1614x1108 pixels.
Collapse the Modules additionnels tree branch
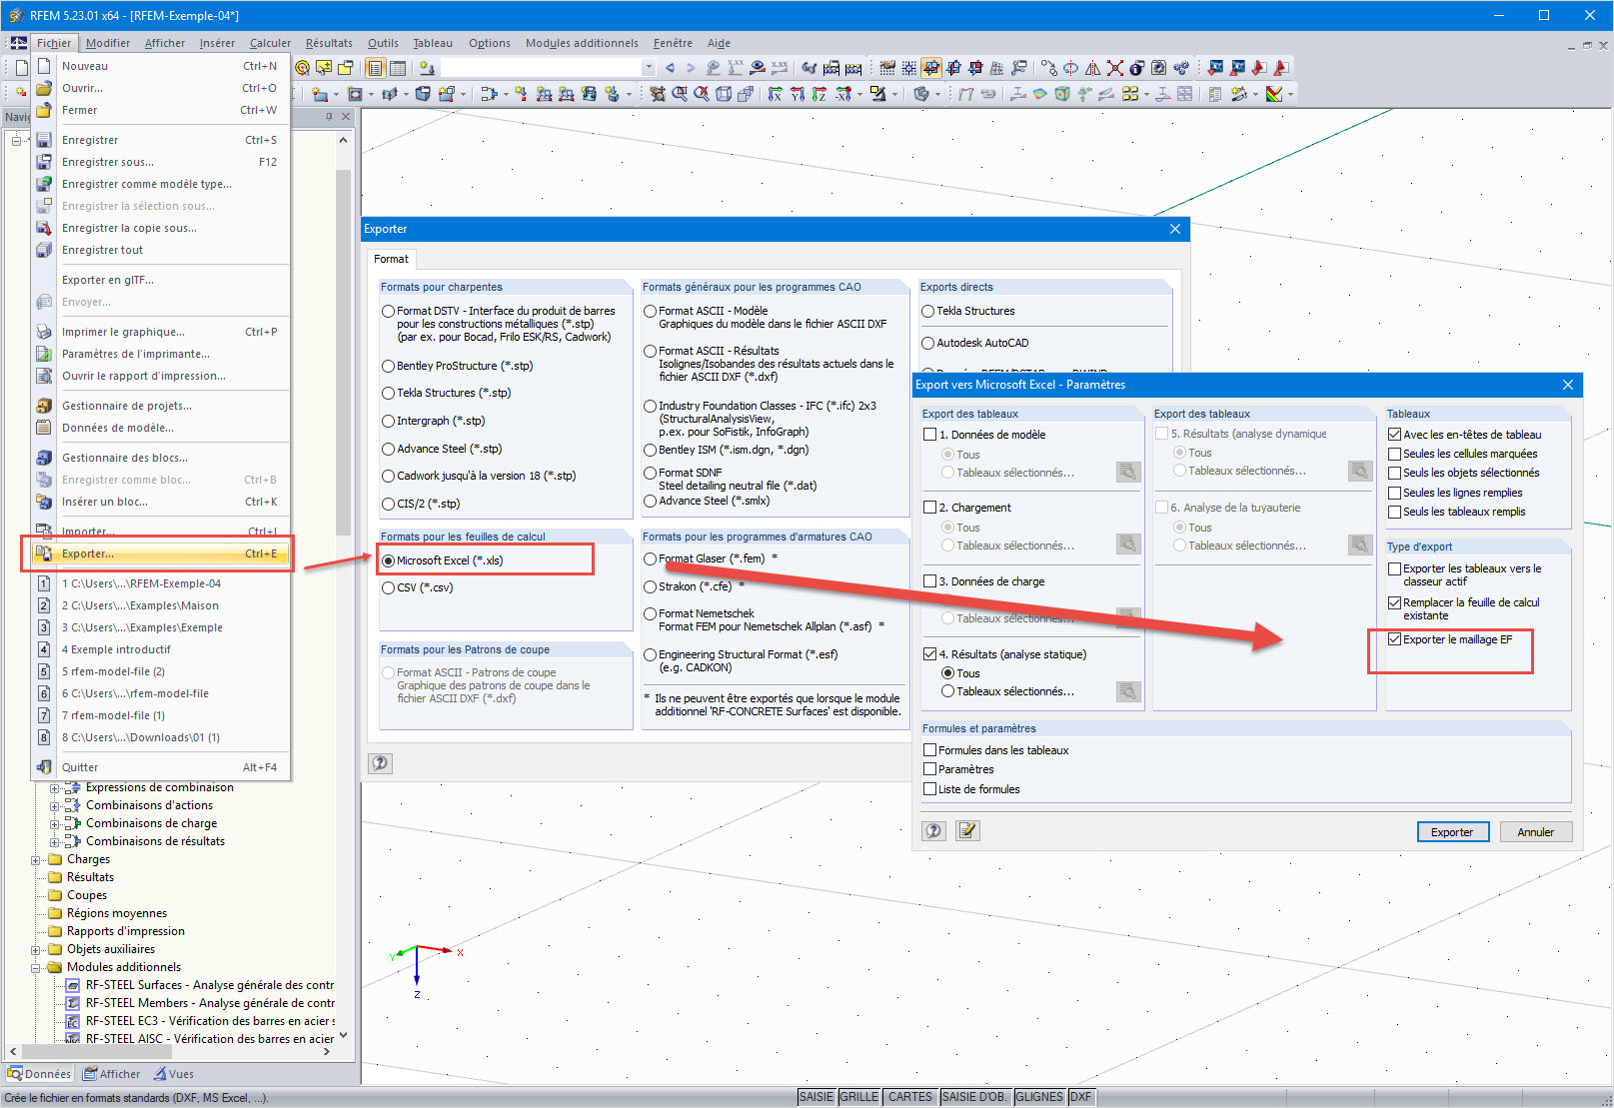point(38,966)
